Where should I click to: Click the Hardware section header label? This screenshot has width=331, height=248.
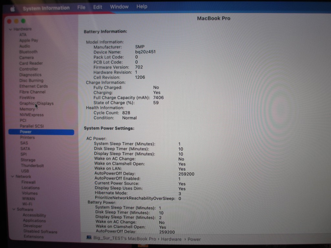[23, 29]
